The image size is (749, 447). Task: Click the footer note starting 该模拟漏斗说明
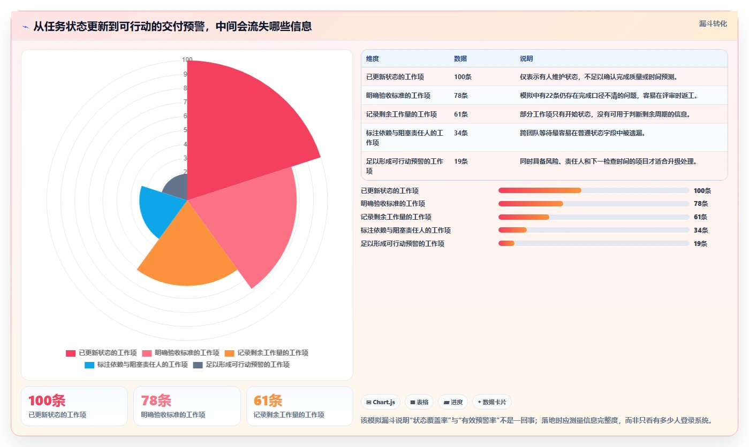pyautogui.click(x=537, y=421)
